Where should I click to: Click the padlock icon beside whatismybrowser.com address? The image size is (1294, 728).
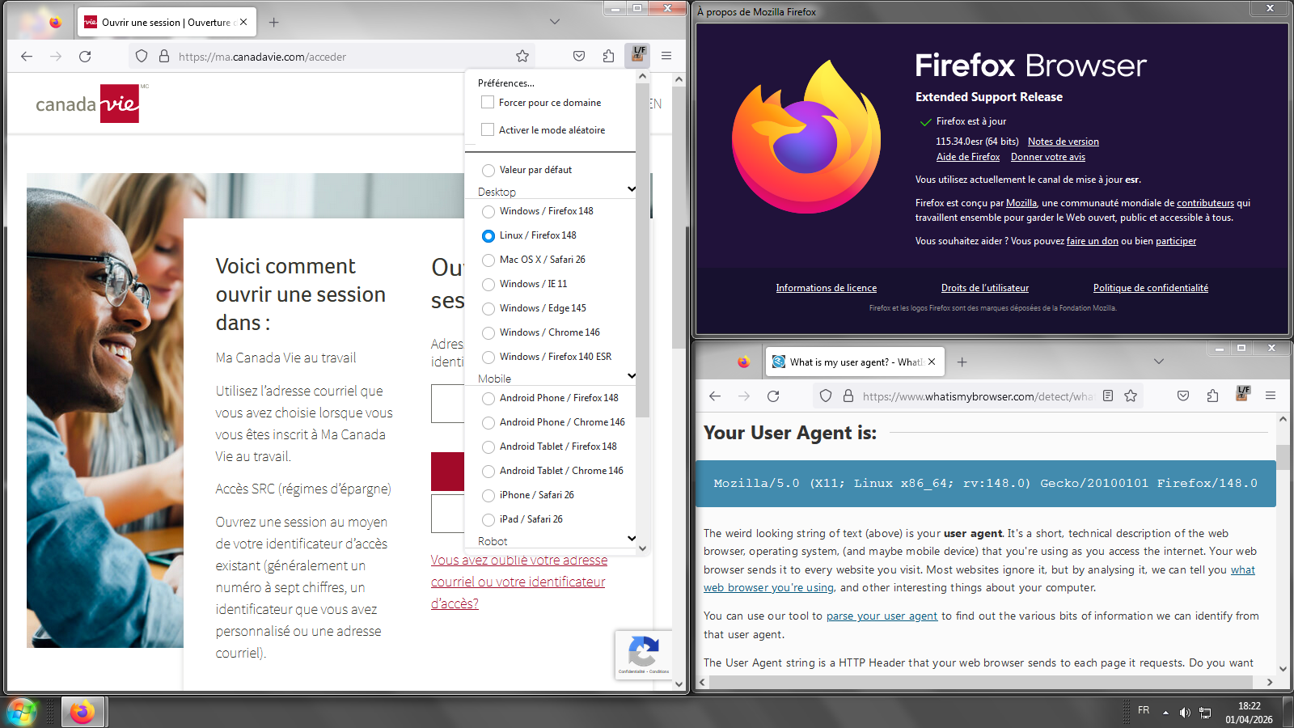(848, 396)
